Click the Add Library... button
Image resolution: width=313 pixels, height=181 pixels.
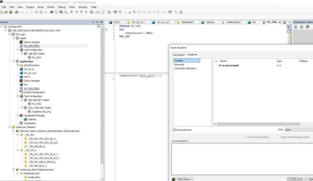point(182,179)
